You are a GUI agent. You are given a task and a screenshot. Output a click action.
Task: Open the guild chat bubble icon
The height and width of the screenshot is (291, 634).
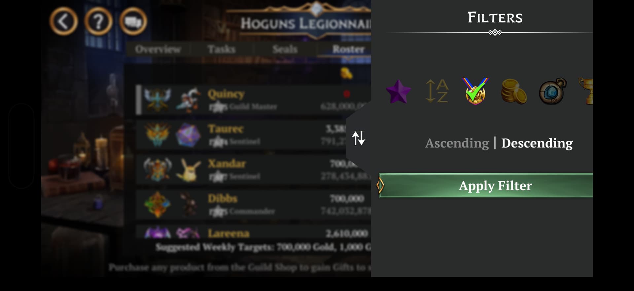coord(133,22)
